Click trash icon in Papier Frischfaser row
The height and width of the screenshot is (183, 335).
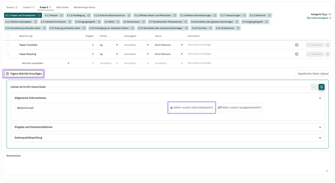[327, 45]
